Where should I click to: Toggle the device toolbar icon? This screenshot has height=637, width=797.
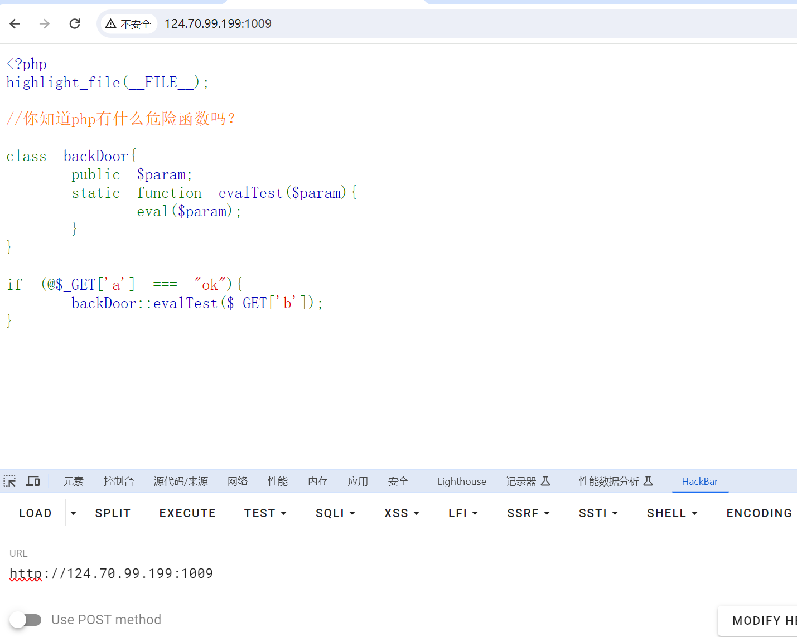(33, 481)
